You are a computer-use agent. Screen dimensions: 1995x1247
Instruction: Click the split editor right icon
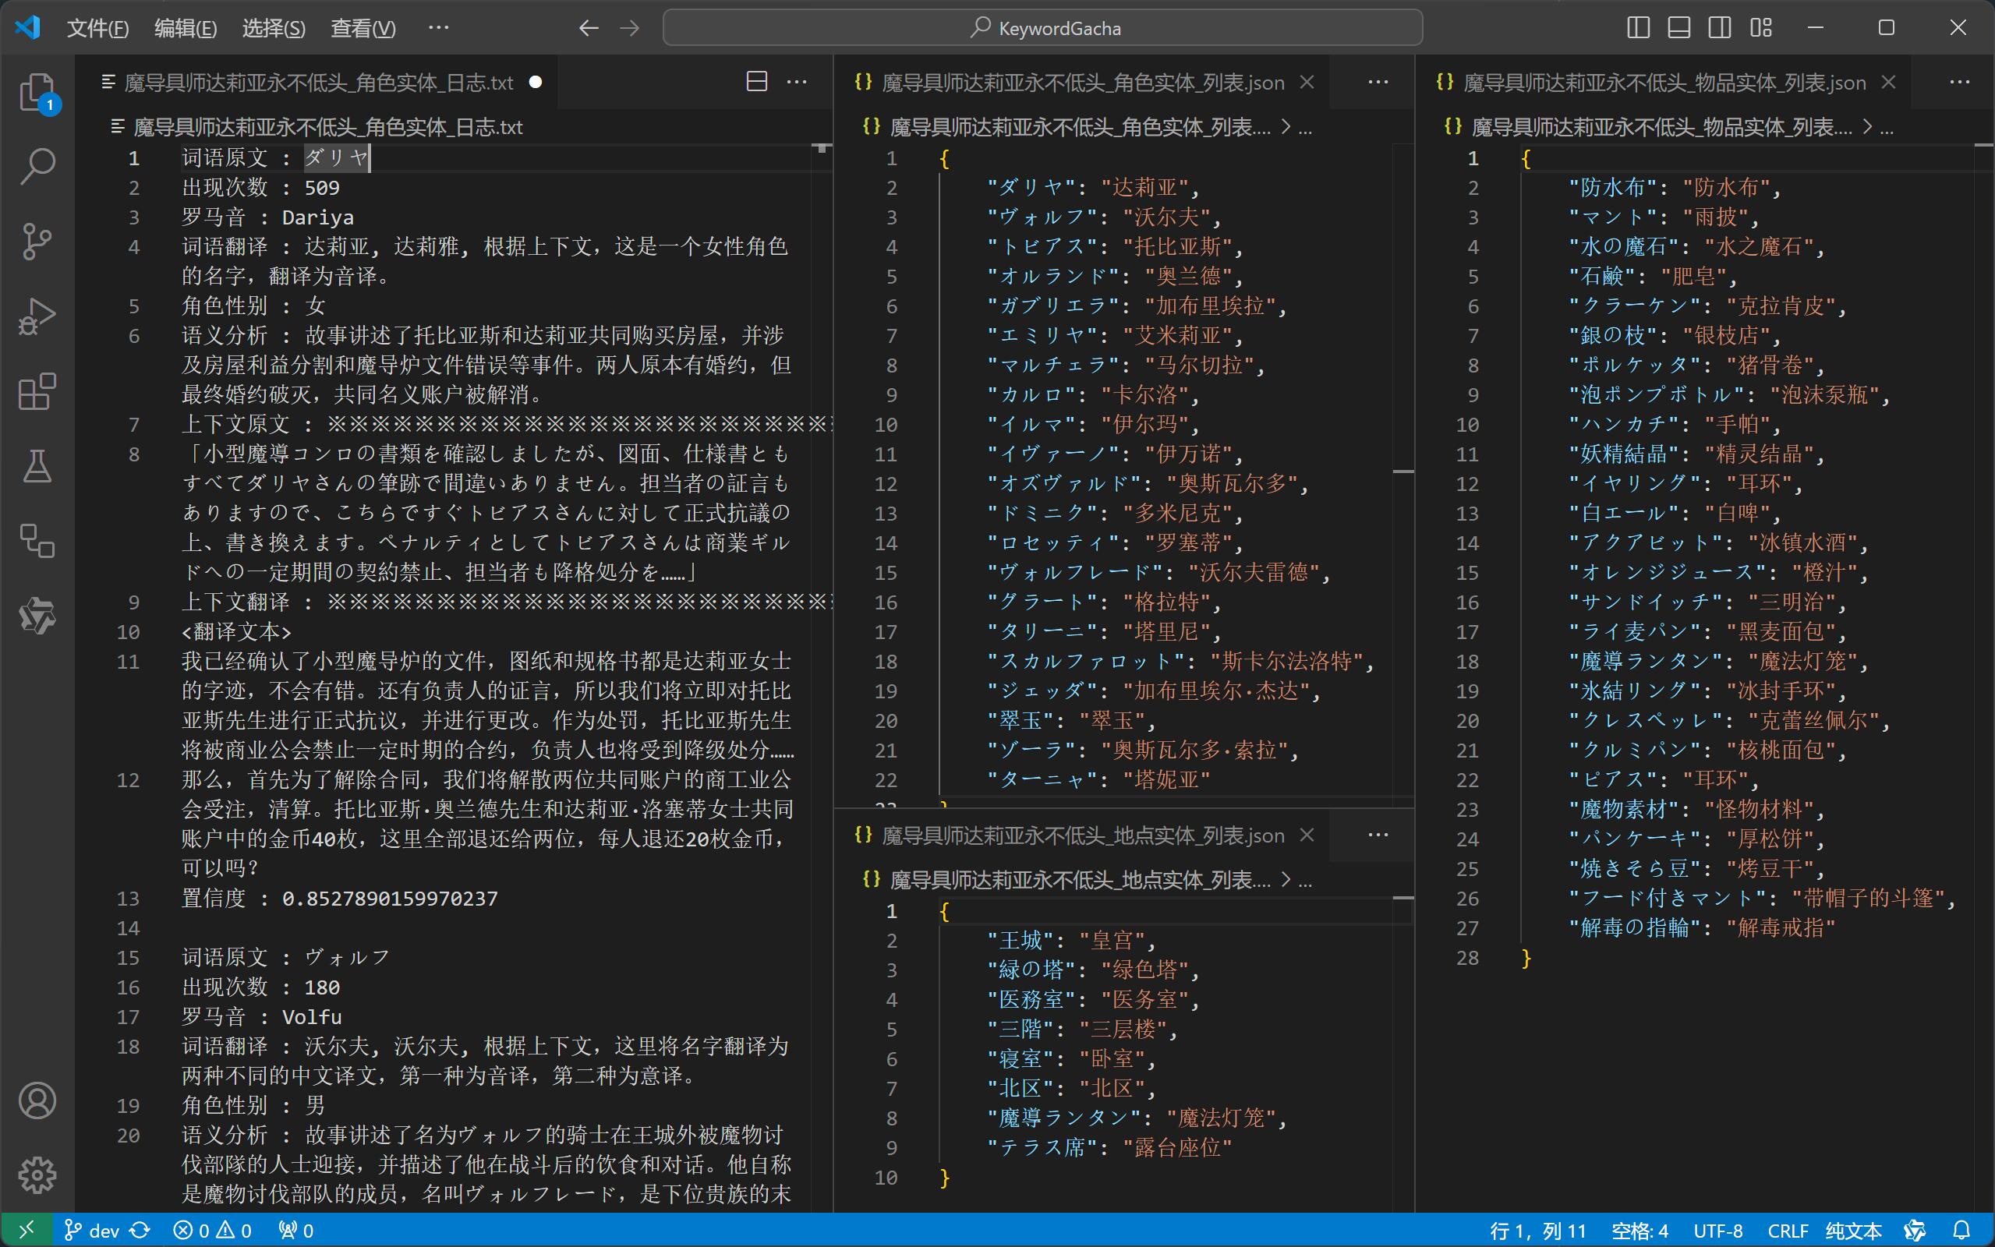[756, 82]
